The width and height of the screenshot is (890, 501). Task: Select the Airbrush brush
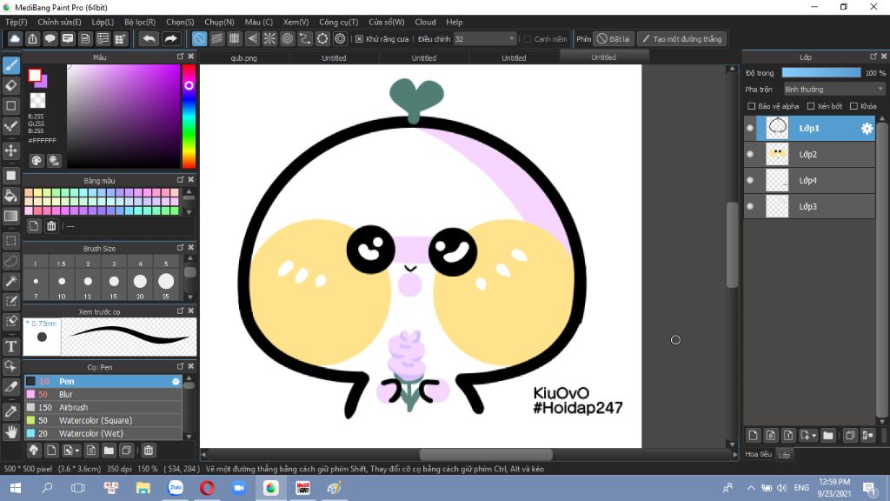[103, 408]
